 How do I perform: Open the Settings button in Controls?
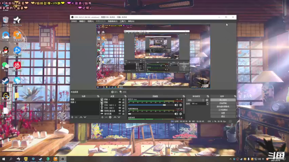(223, 113)
